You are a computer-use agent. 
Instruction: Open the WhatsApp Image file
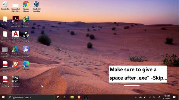5,52
